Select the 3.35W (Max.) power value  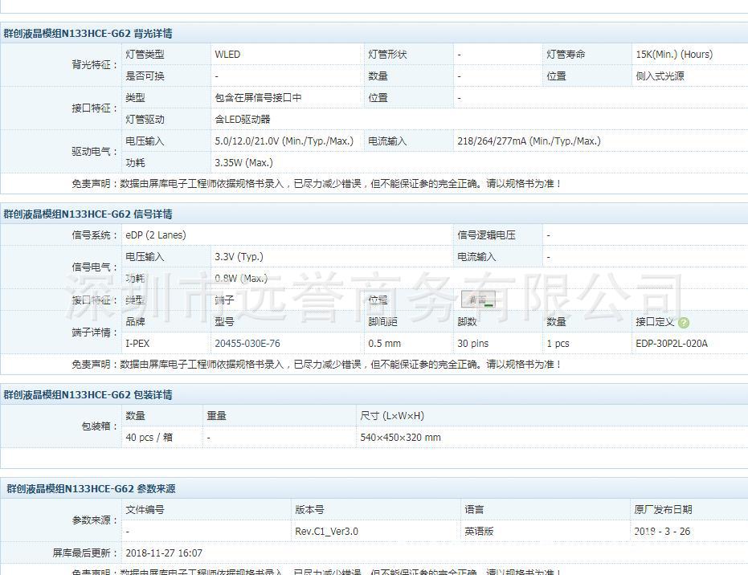click(243, 162)
